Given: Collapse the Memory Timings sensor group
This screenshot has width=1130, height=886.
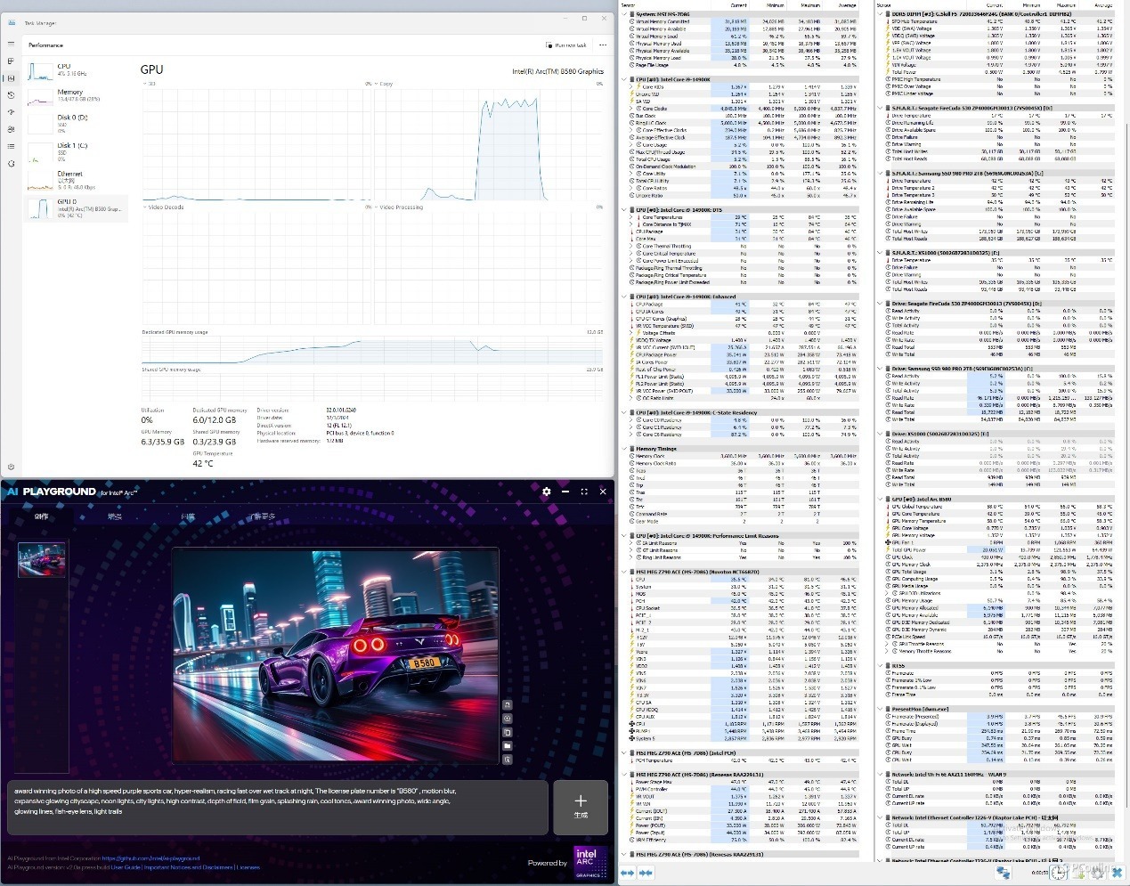Looking at the screenshot, I should (624, 449).
